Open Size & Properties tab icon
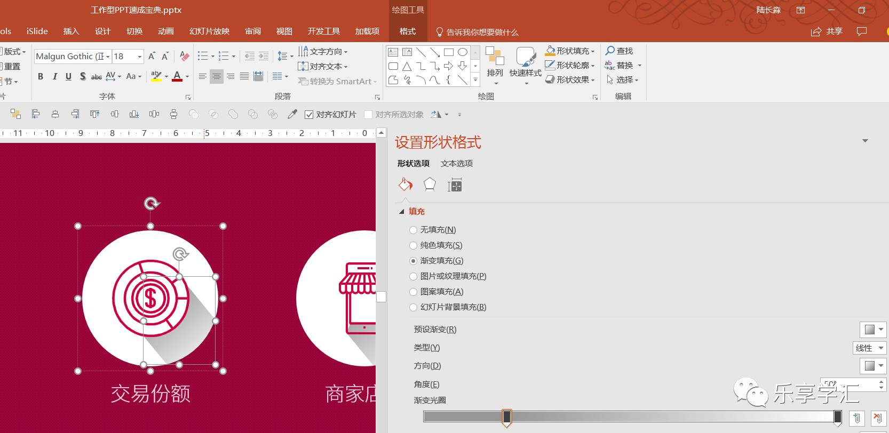The height and width of the screenshot is (433, 889). [455, 185]
